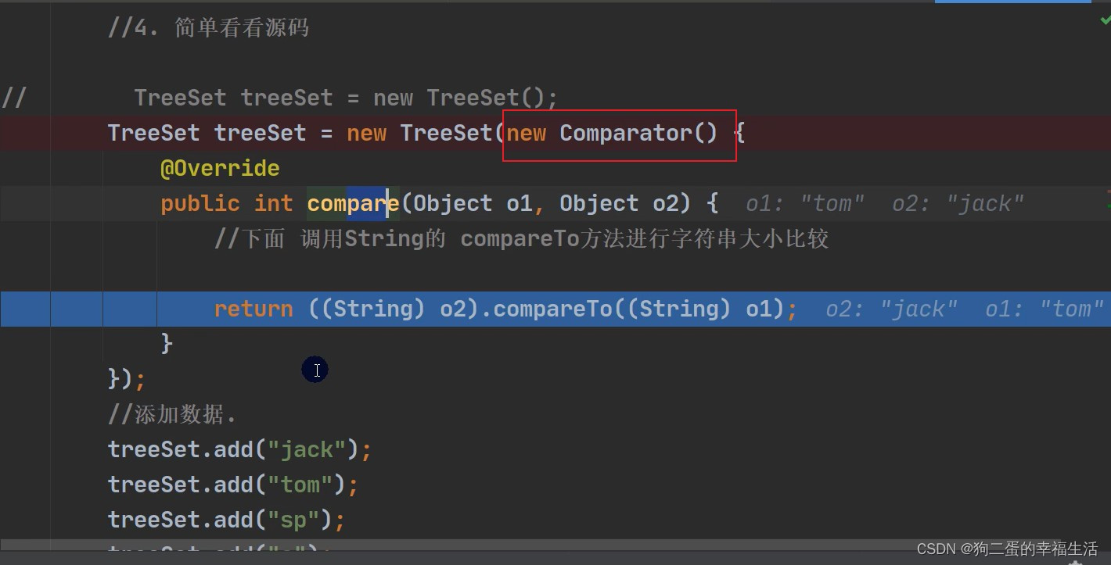Click the green inspection checkmark icon
This screenshot has width=1111, height=565.
1105,22
